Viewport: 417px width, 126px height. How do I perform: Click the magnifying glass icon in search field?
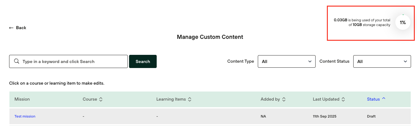(16, 61)
